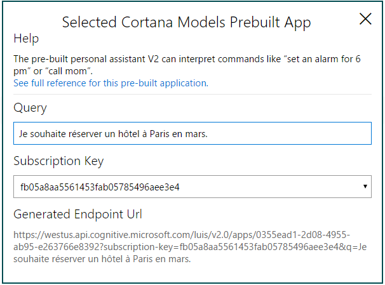The width and height of the screenshot is (385, 285).
Task: Click the Help section heading
Action: click(x=26, y=39)
